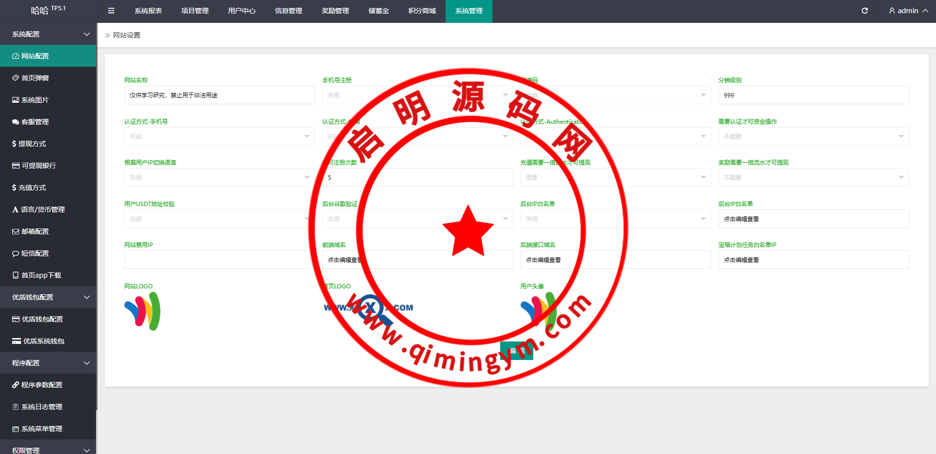Open the 需要认证才可资金操作 dropdown
This screenshot has width=936, height=454.
(813, 136)
